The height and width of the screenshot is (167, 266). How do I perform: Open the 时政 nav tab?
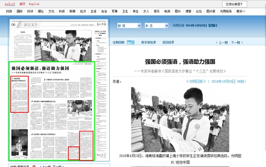[9, 11]
